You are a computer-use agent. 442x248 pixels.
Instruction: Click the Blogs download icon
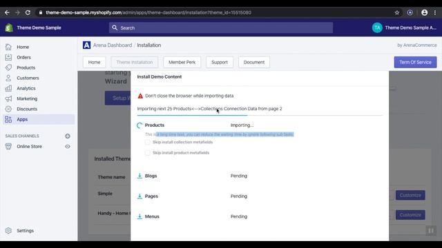[140, 176]
